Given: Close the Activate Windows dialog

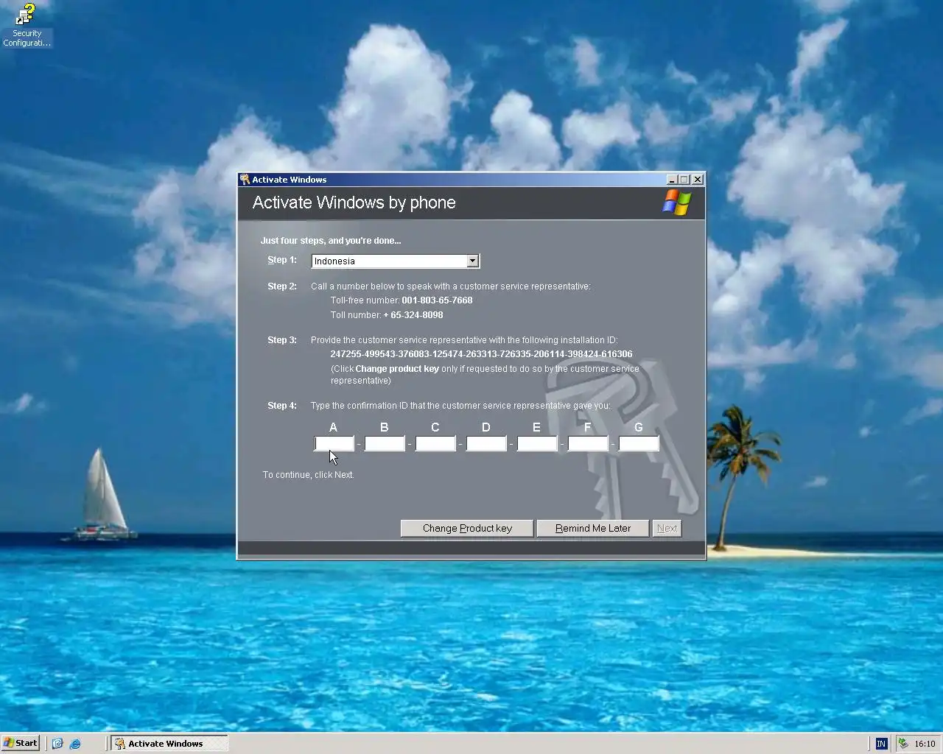Looking at the screenshot, I should pyautogui.click(x=698, y=180).
